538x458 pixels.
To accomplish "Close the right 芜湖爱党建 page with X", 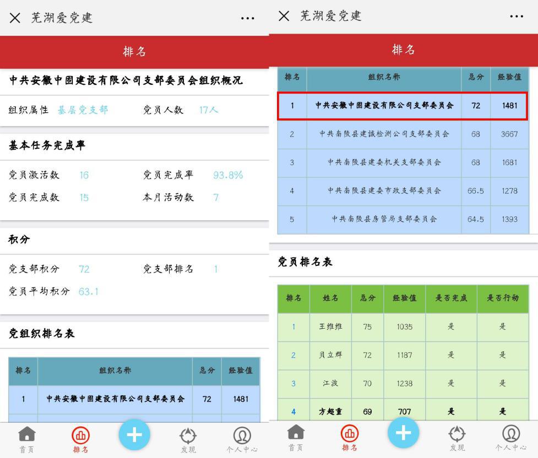I will (x=284, y=16).
